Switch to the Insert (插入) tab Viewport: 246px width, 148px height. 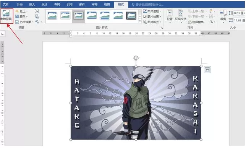tap(32, 5)
